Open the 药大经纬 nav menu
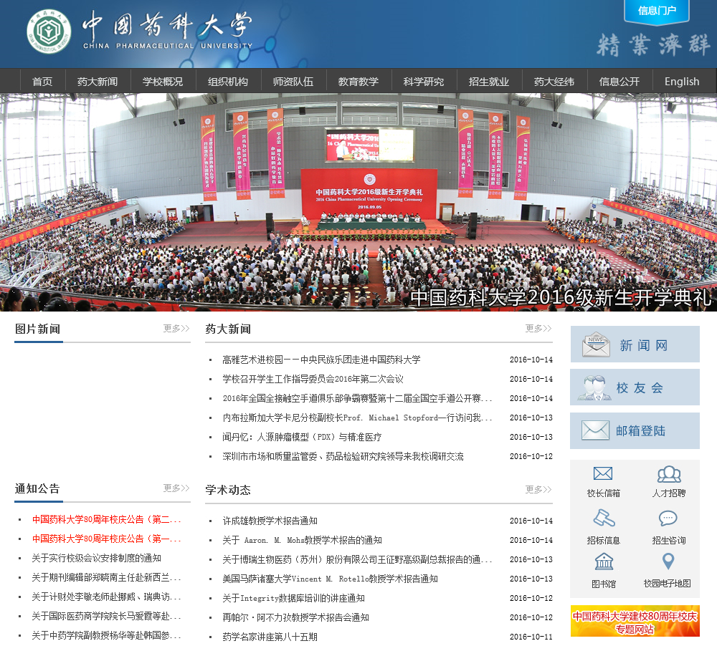 [x=554, y=82]
